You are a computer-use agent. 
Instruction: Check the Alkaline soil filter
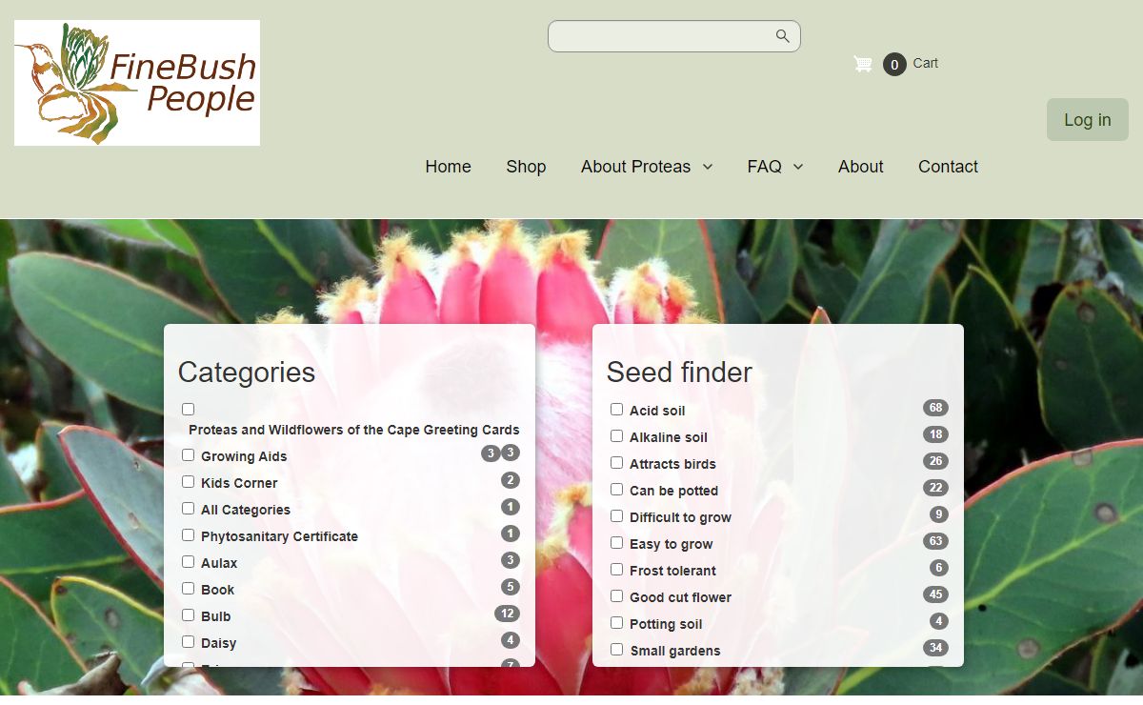tap(616, 435)
